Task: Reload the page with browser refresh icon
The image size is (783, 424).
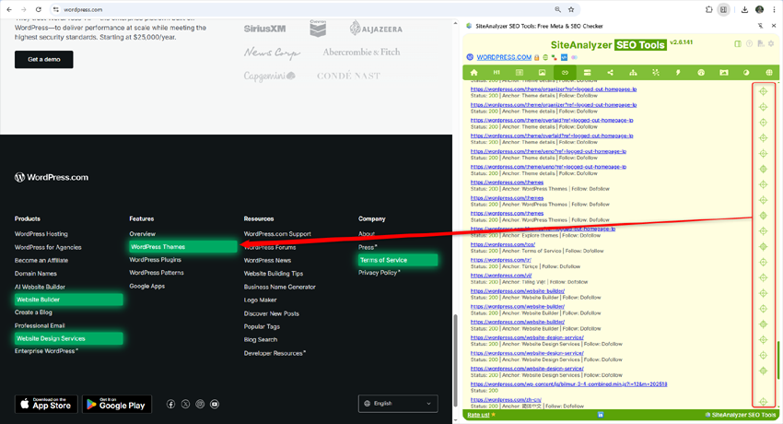Action: point(39,9)
